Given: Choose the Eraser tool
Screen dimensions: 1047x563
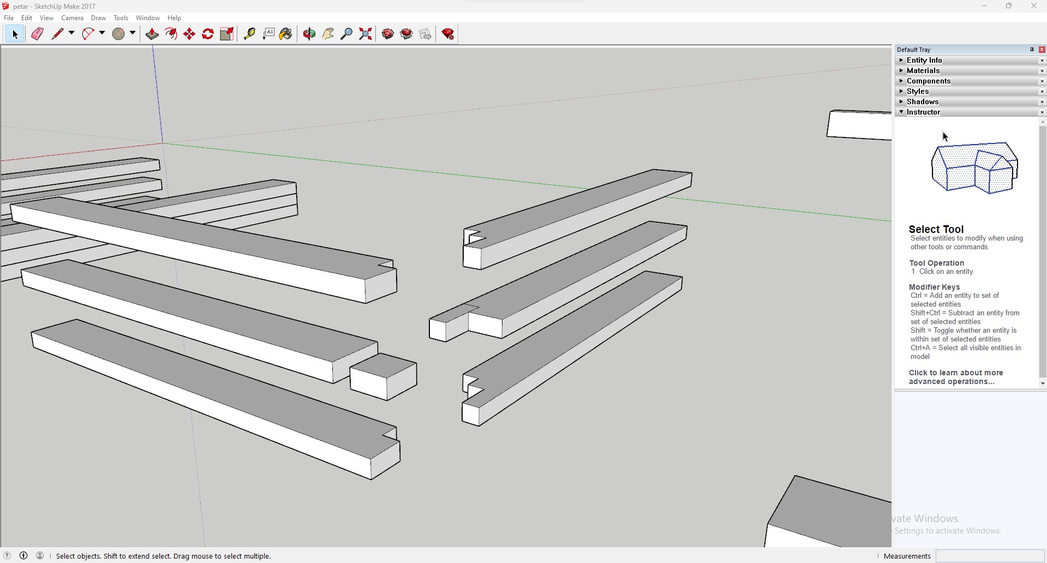Looking at the screenshot, I should pyautogui.click(x=37, y=34).
